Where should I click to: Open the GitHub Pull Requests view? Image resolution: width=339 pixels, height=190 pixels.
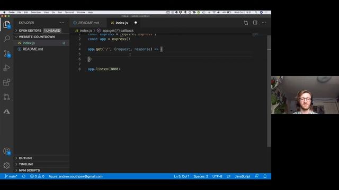[x=7, y=97]
